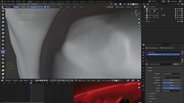The image size is (184, 103).
Task: Jump to the timeline start frame
Action: pos(36,80)
